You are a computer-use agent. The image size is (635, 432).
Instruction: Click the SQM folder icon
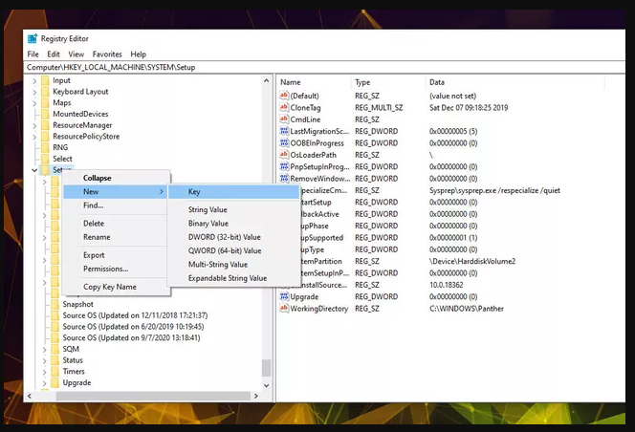(x=55, y=349)
